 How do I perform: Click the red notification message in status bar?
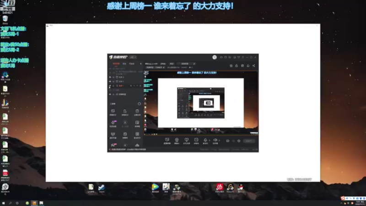pos(129,150)
